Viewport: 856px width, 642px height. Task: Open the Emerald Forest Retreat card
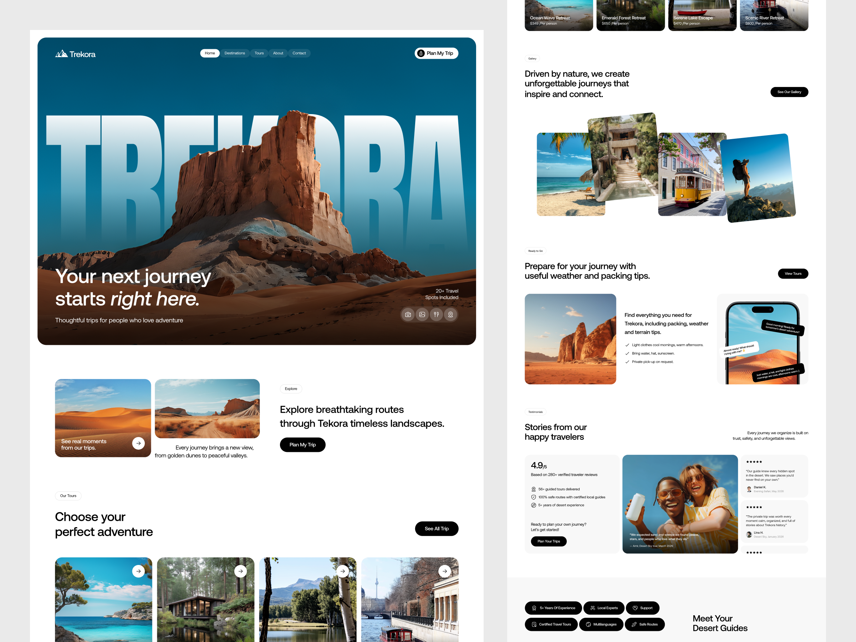coord(630,15)
